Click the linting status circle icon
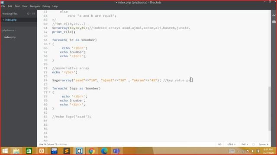Screen dimensions: 277x155 [253, 144]
